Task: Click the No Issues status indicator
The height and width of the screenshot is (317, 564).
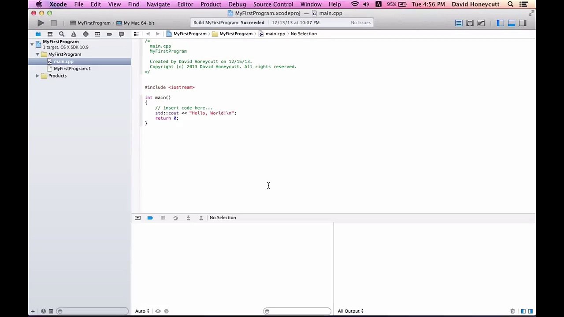Action: click(x=360, y=23)
